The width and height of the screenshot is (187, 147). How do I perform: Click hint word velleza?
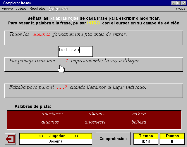pyautogui.click(x=138, y=114)
